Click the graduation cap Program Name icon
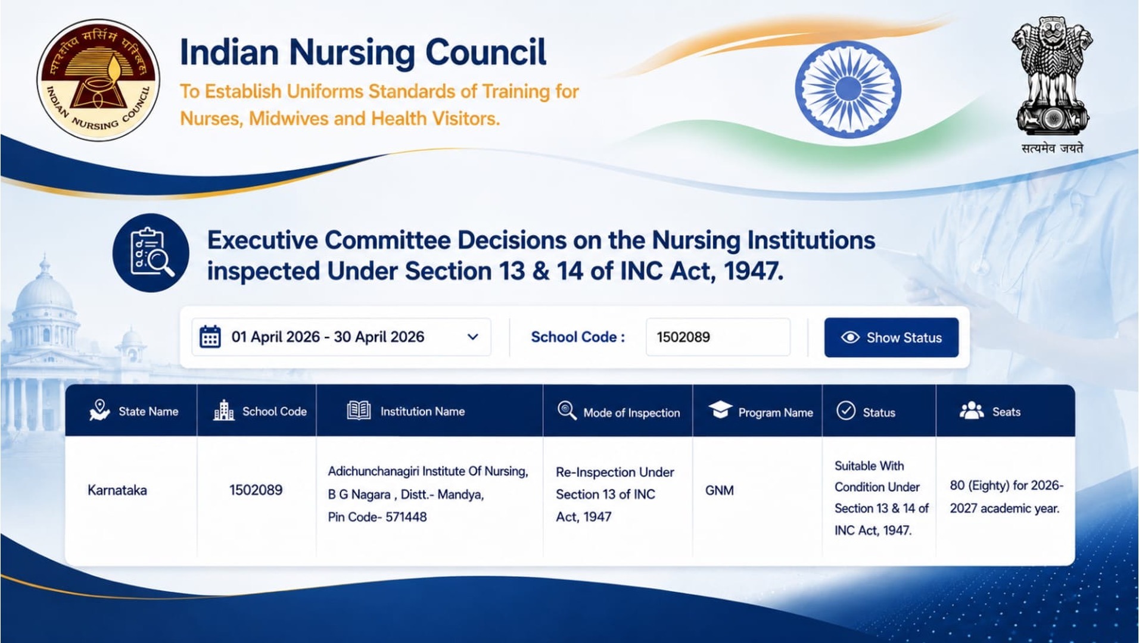The width and height of the screenshot is (1139, 643). 720,410
